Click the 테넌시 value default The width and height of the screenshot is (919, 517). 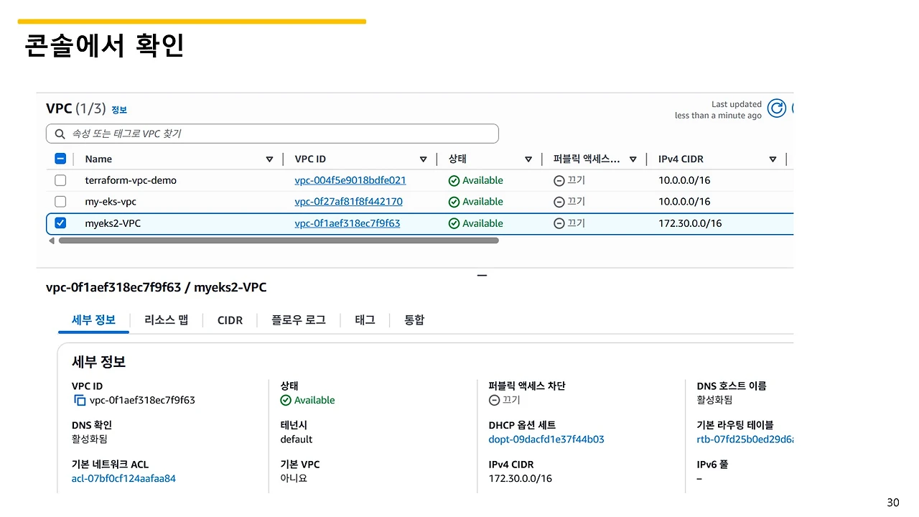(297, 439)
